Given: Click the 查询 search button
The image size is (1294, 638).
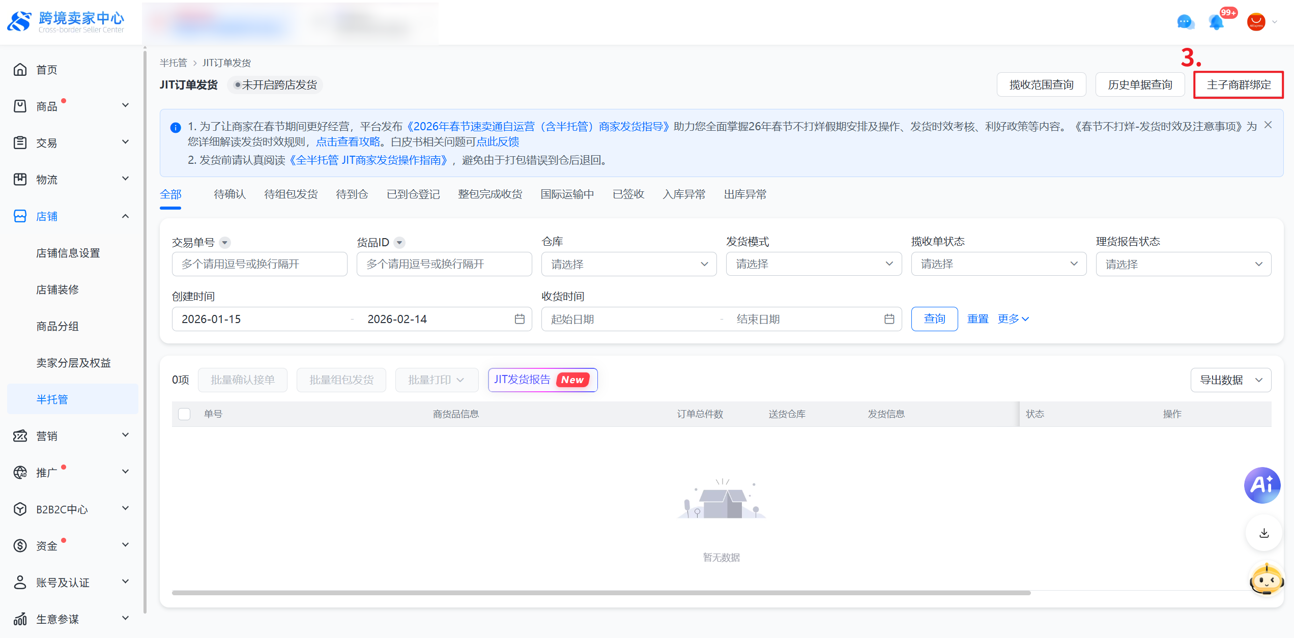Looking at the screenshot, I should click(x=934, y=319).
